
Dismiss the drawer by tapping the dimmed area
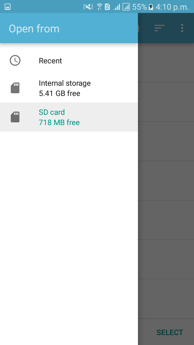tap(166, 189)
